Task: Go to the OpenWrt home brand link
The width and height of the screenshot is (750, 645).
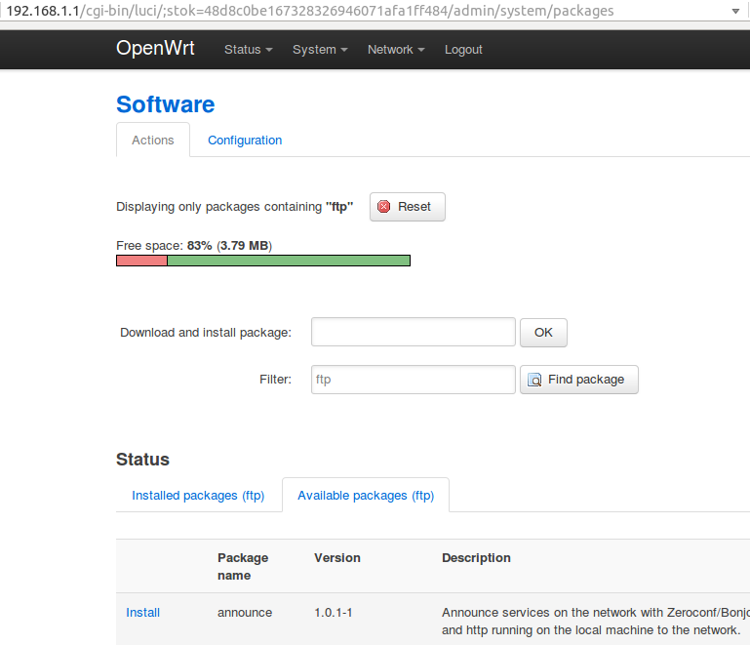Action: (x=155, y=48)
